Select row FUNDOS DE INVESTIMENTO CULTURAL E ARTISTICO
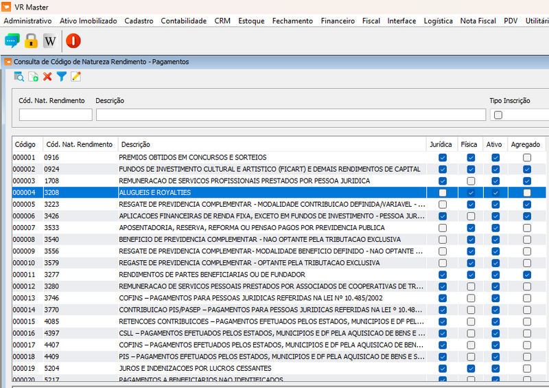The image size is (549, 388). tap(279, 169)
